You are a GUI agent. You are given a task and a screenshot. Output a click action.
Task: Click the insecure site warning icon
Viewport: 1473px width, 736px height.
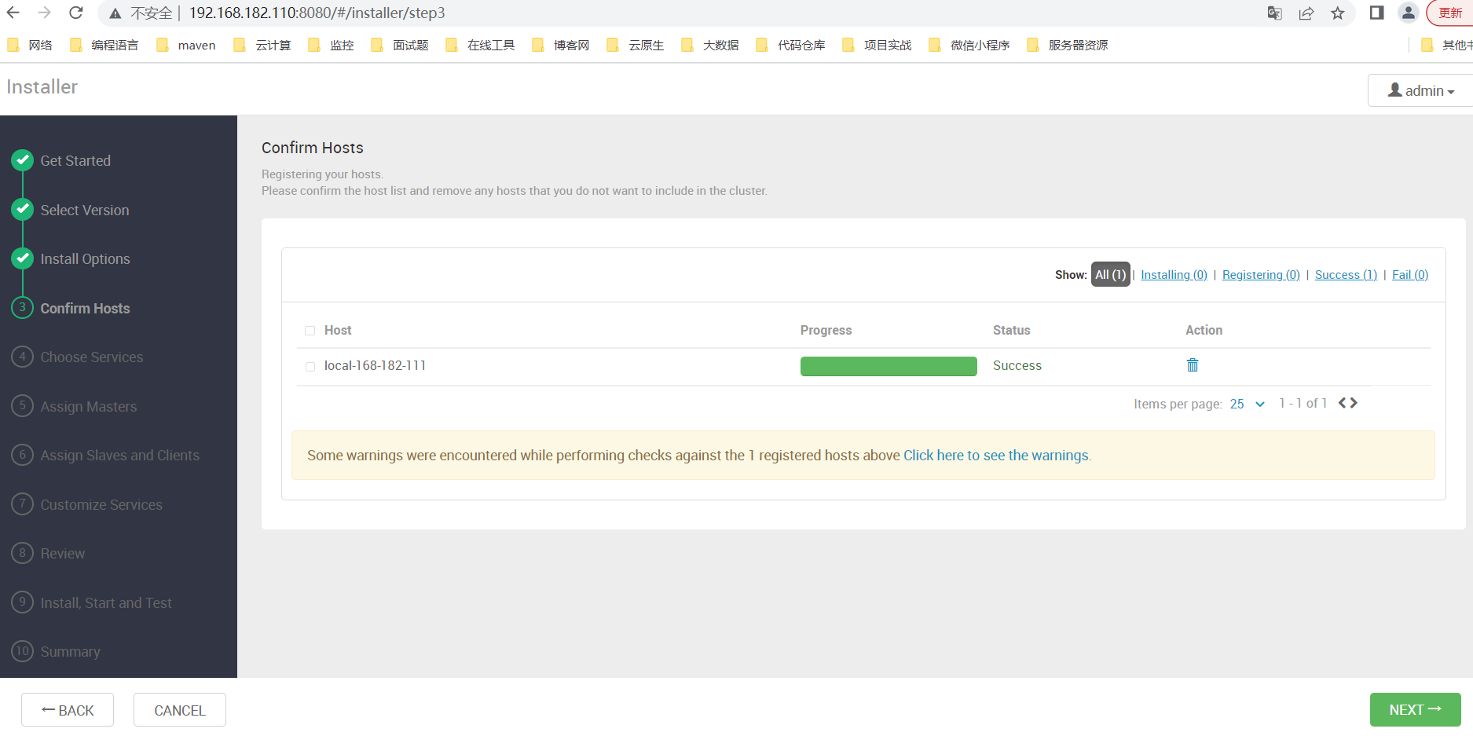point(115,13)
